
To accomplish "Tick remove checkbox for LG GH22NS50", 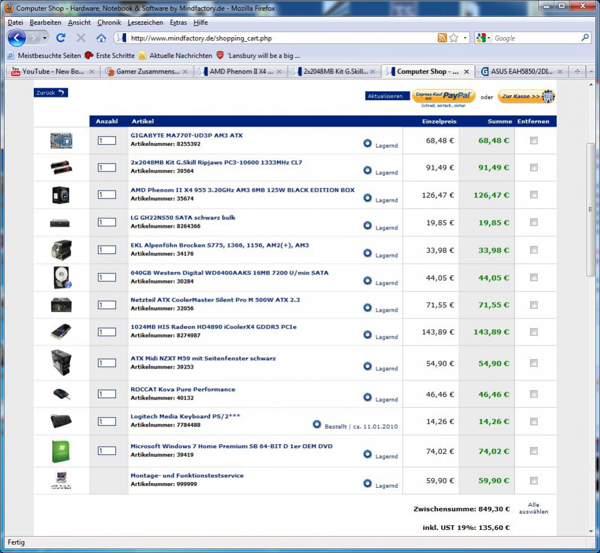I will [x=534, y=222].
